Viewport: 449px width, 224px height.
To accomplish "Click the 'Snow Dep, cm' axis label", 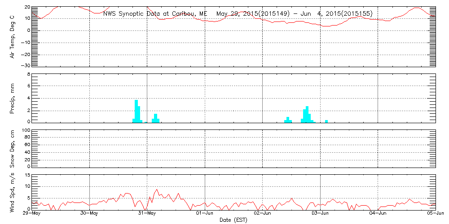I will [x=12, y=148].
